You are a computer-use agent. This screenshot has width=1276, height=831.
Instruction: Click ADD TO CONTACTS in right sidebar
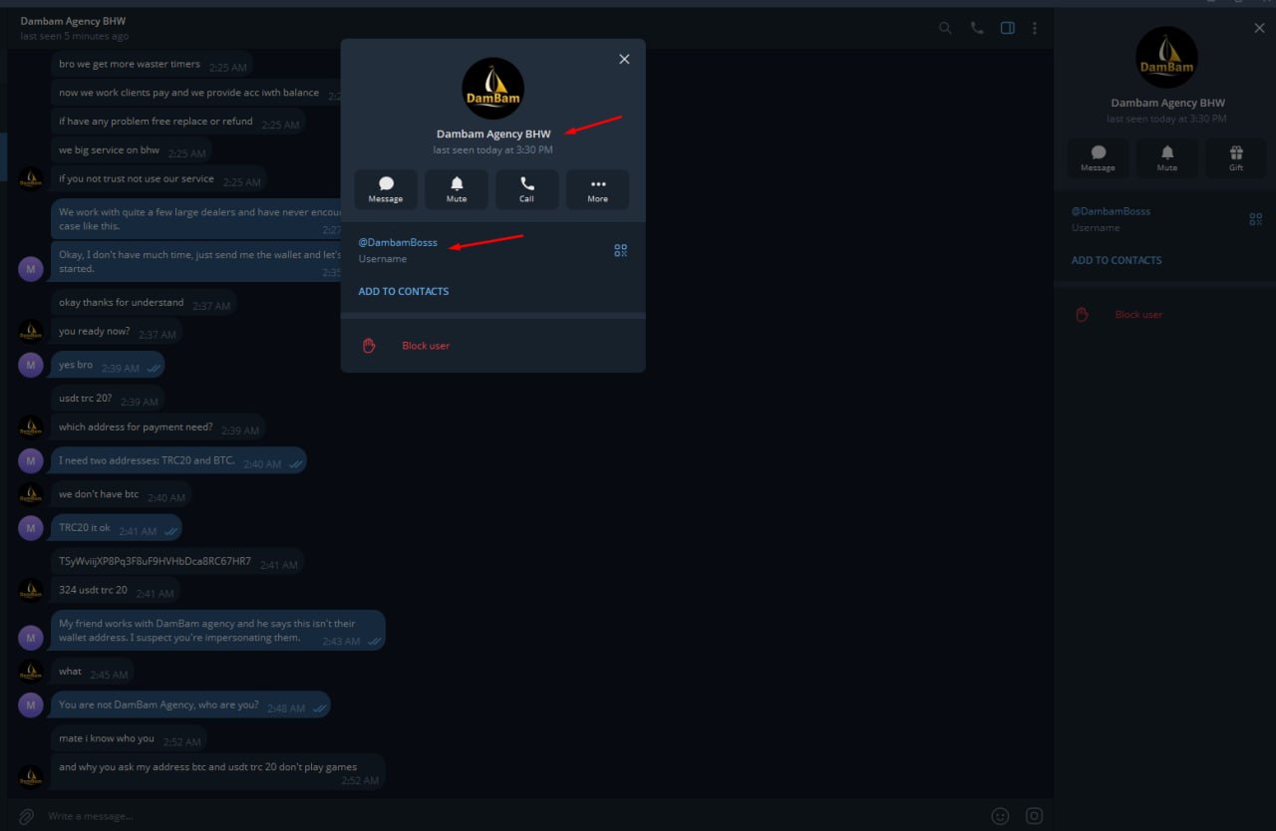tap(1116, 260)
